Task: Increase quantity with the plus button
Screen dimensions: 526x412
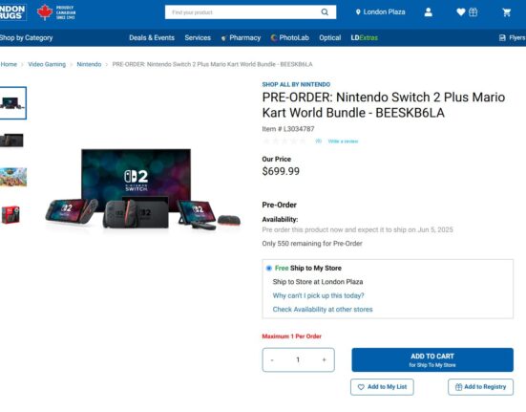Action: pyautogui.click(x=324, y=359)
